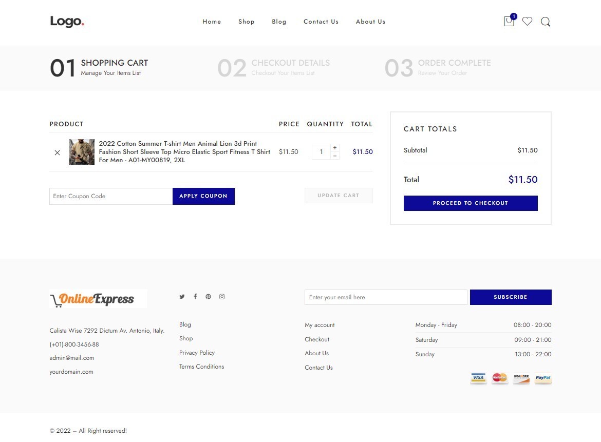The image size is (601, 442).
Task: Click the cart item total $11.50
Action: 363,151
